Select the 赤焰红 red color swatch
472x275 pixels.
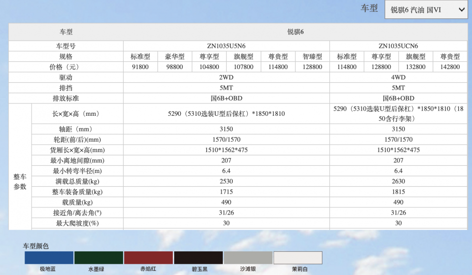(x=148, y=258)
